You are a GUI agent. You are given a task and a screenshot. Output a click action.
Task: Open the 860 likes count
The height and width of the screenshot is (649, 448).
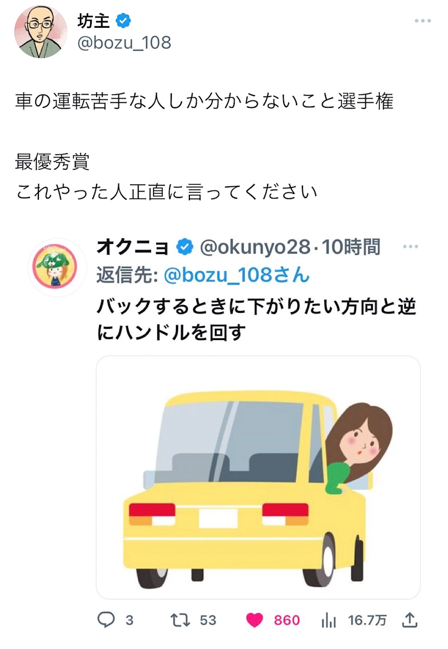pyautogui.click(x=287, y=620)
